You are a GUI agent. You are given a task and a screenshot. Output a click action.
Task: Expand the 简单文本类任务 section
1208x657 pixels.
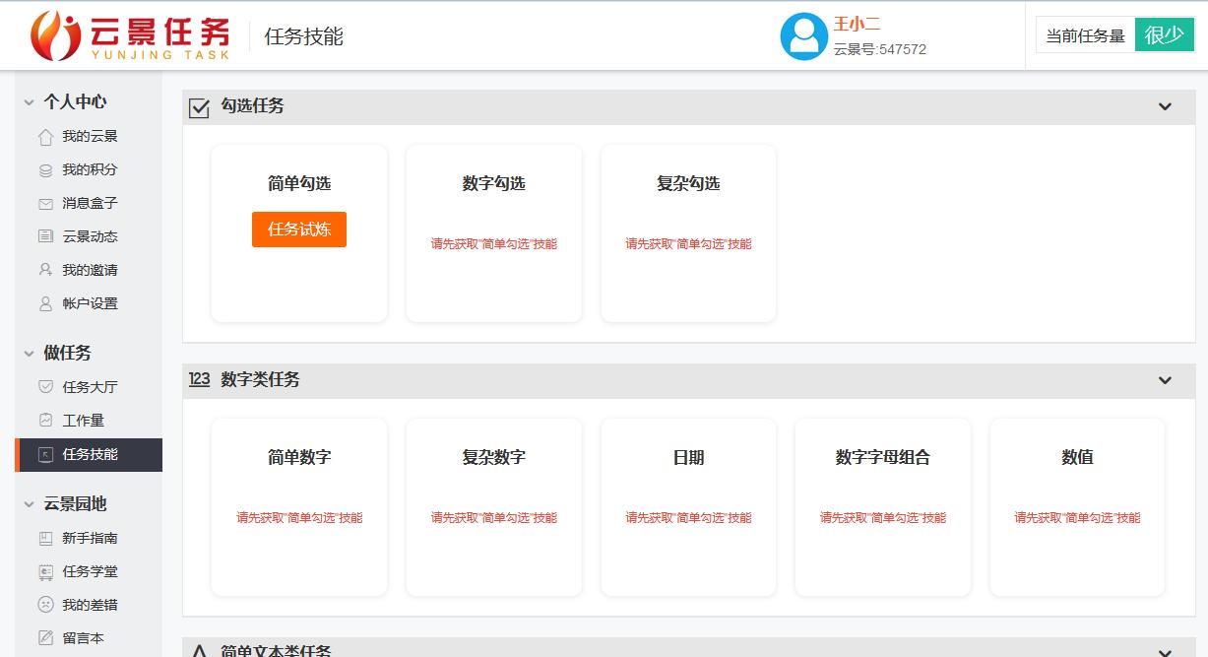pos(1165,651)
